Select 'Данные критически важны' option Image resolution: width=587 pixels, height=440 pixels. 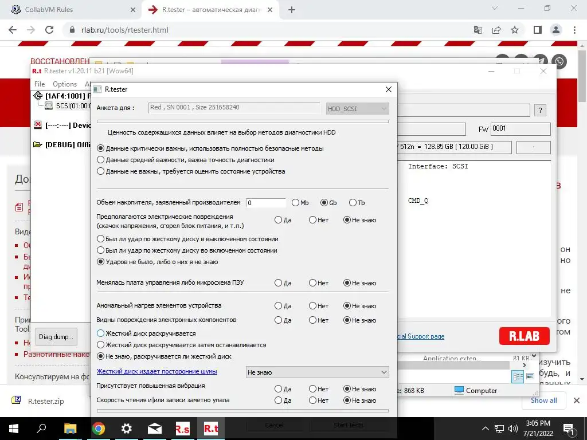point(100,148)
